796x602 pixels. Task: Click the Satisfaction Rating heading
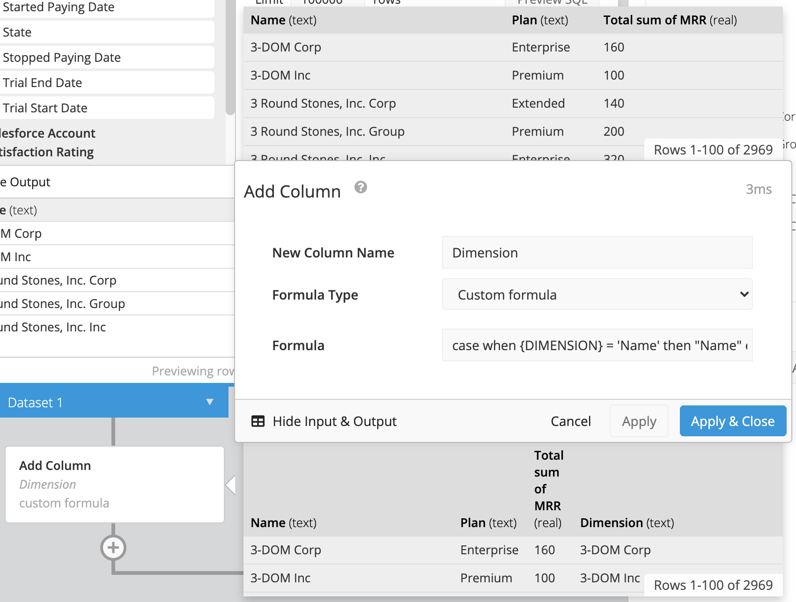point(47,152)
